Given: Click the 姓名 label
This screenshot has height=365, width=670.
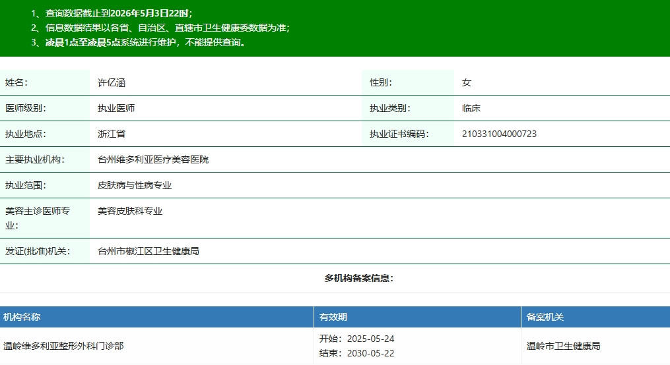Looking at the screenshot, I should point(17,83).
